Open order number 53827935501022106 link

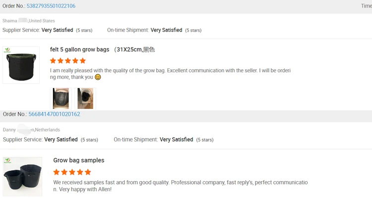[x=51, y=6]
